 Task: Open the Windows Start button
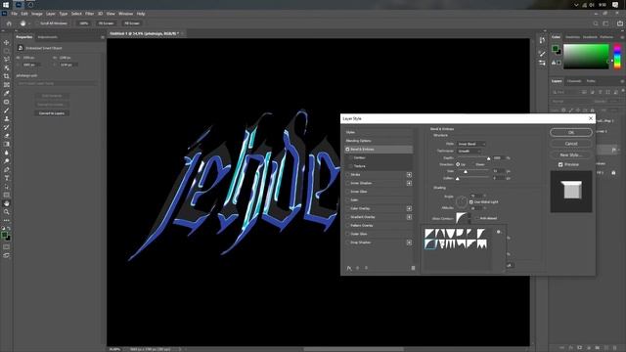pos(6,5)
